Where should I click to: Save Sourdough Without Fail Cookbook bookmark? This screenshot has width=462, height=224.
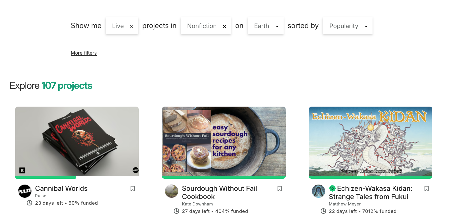[279, 188]
